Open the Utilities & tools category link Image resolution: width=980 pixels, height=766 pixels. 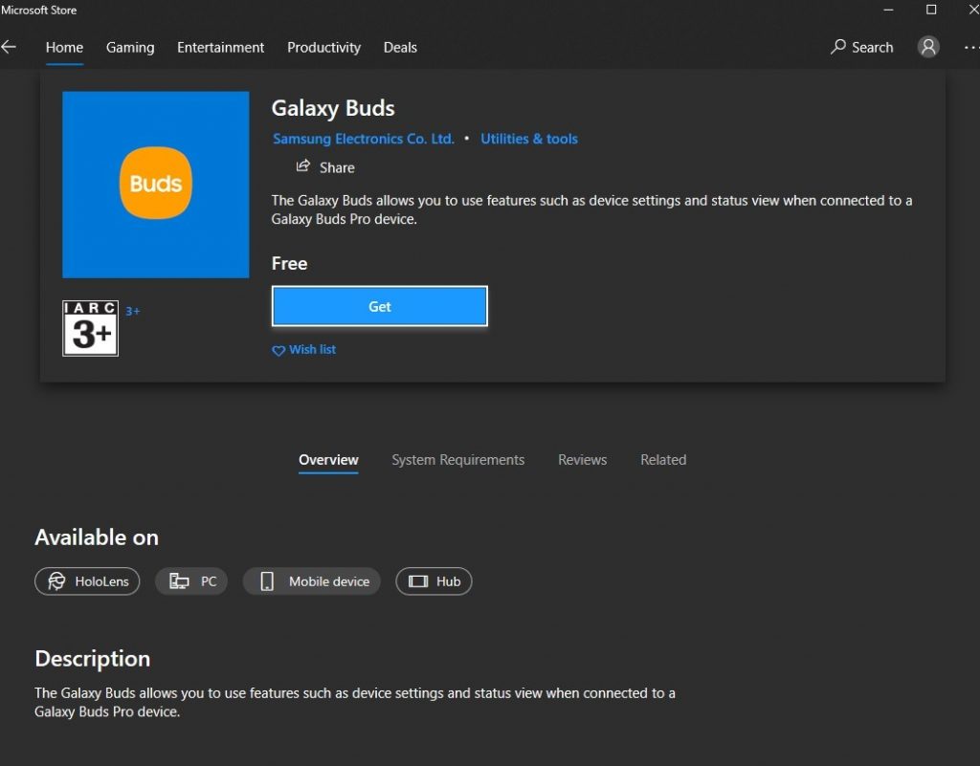point(528,139)
